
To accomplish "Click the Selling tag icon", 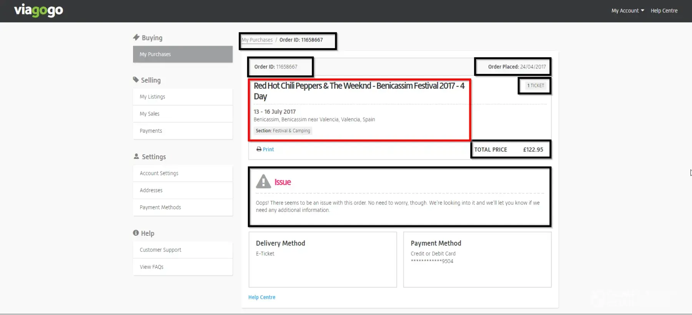I will [x=136, y=80].
